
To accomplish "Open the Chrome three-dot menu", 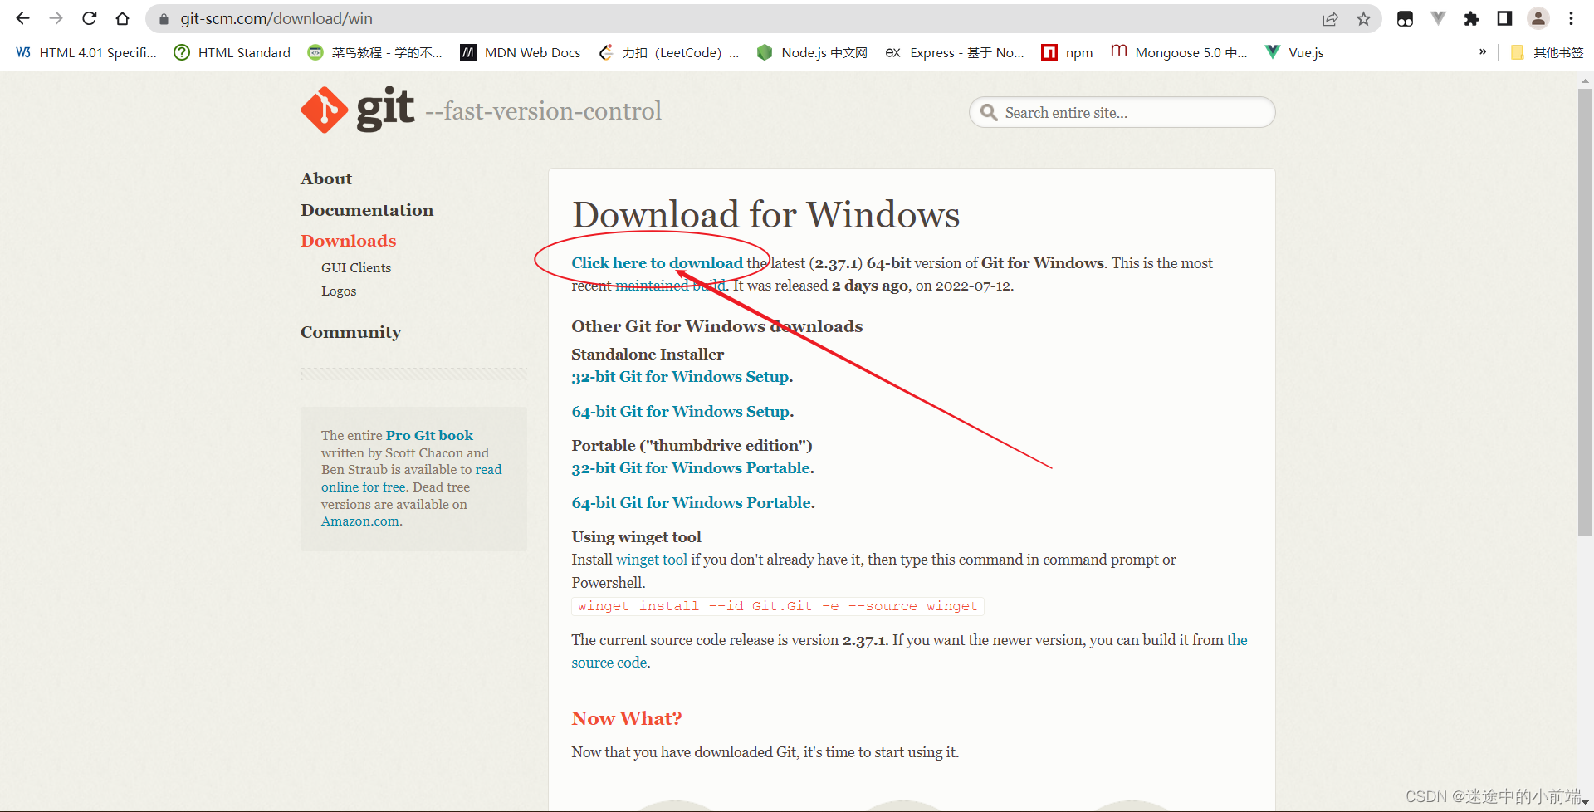I will point(1571,18).
